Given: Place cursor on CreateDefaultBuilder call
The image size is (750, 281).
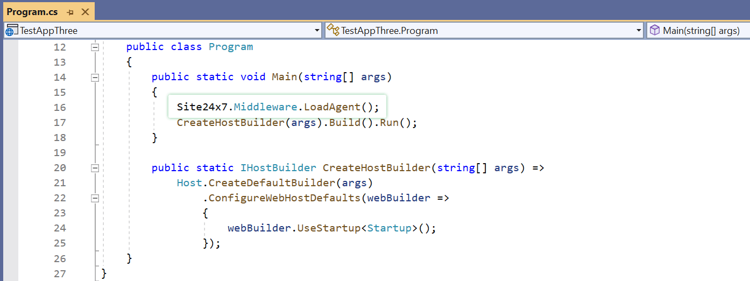Looking at the screenshot, I should click(272, 182).
